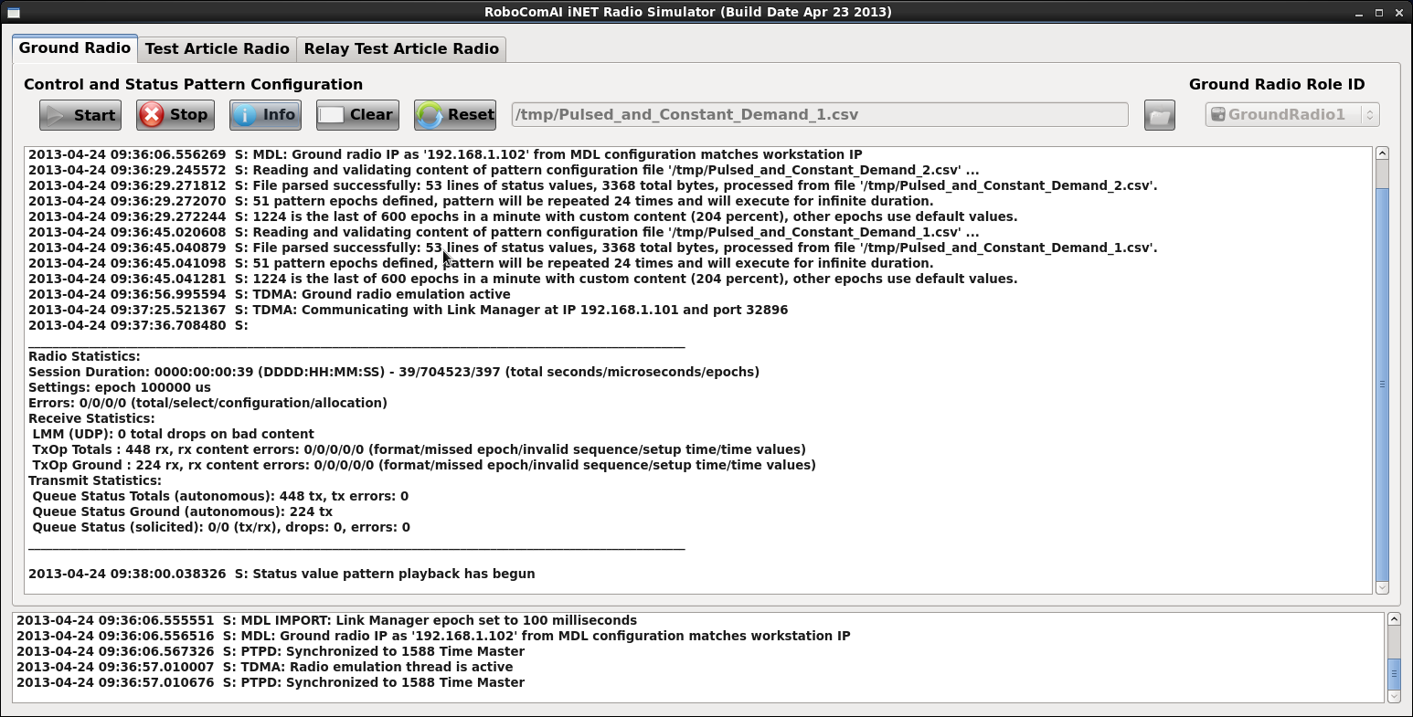1413x717 pixels.
Task: Click the 'Transmit Statistics:' heading
Action: pyautogui.click(x=95, y=480)
